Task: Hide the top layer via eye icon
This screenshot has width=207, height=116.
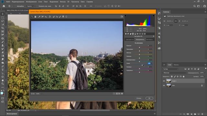Action: (164, 81)
